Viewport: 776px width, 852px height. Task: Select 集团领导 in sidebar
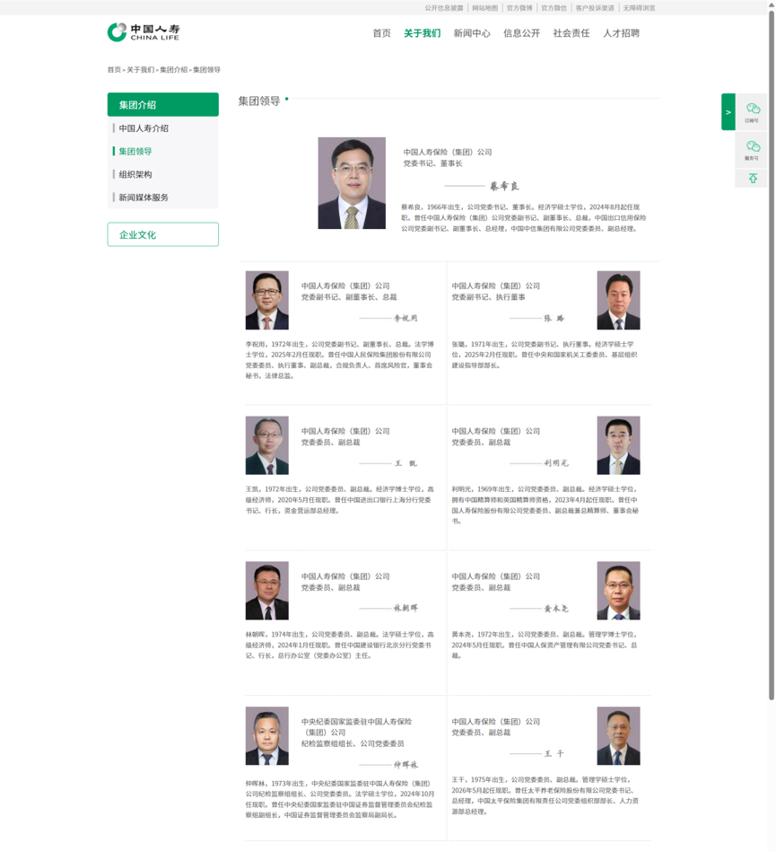pos(135,151)
